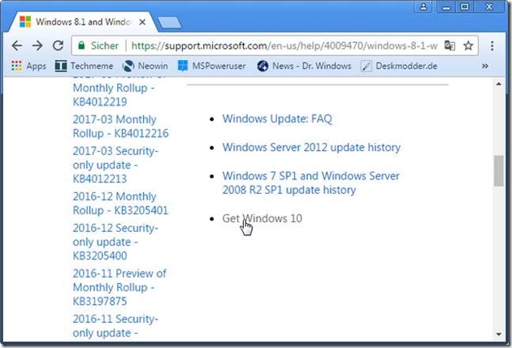Open the Apps grid shortcut

click(x=28, y=66)
